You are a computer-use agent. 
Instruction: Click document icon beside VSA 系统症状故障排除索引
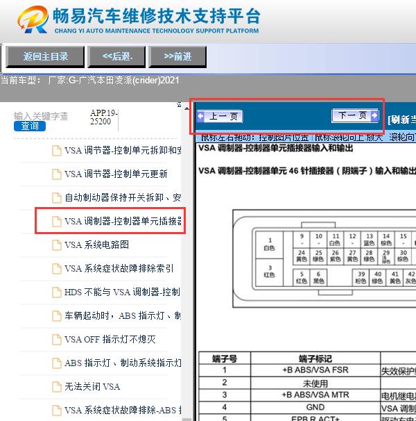pyautogui.click(x=57, y=268)
